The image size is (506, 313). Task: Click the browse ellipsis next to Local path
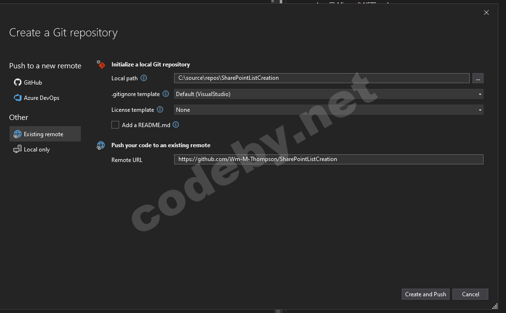(x=478, y=78)
